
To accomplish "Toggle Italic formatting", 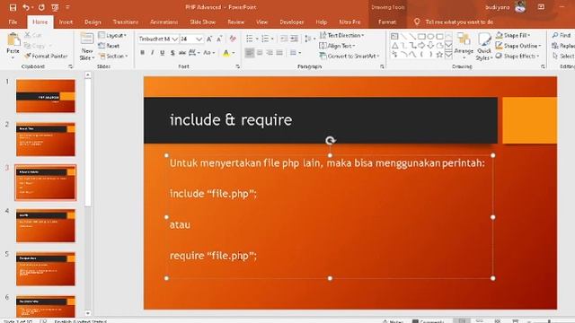I will pos(152,53).
